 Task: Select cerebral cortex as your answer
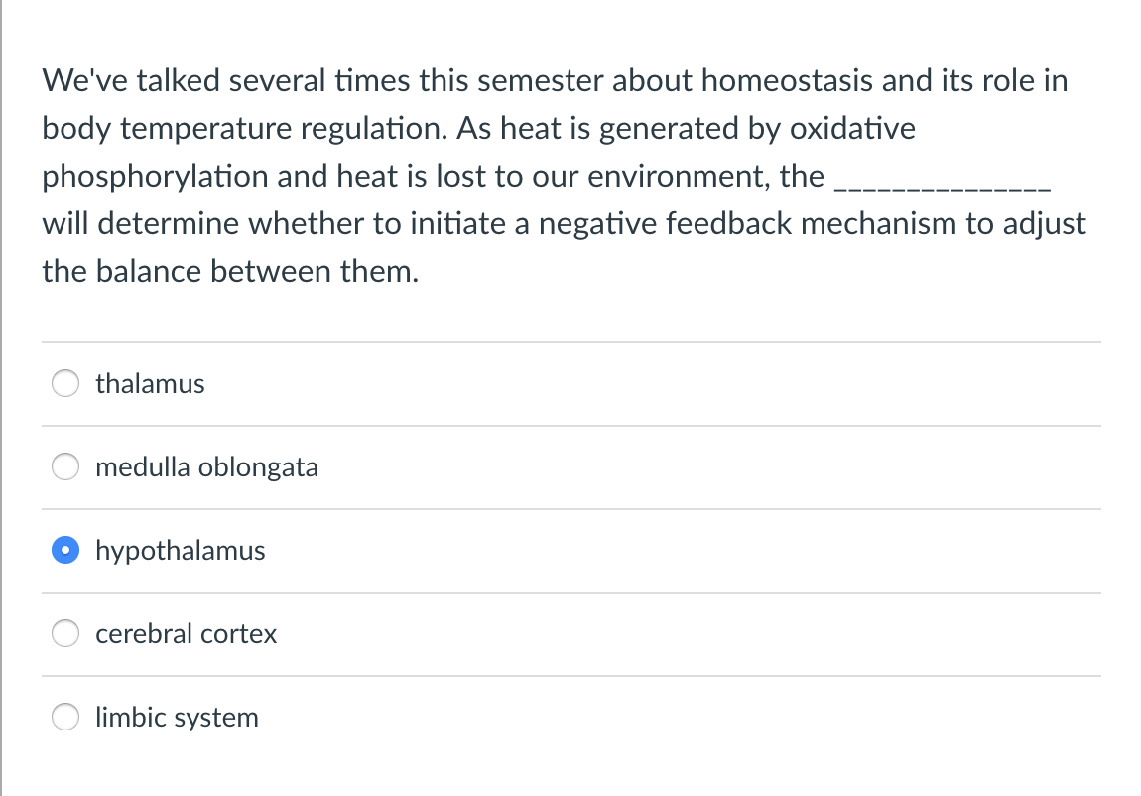pyautogui.click(x=64, y=633)
